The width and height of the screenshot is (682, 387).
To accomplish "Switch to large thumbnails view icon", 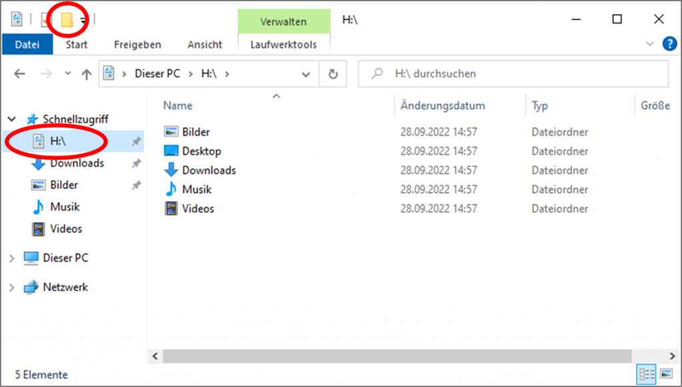I will [665, 374].
